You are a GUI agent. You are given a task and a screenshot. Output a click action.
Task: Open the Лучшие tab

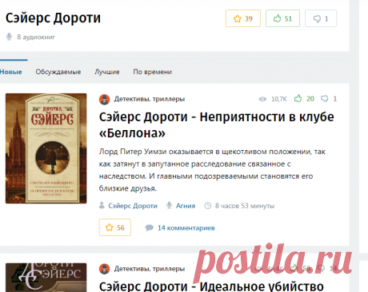tap(107, 72)
